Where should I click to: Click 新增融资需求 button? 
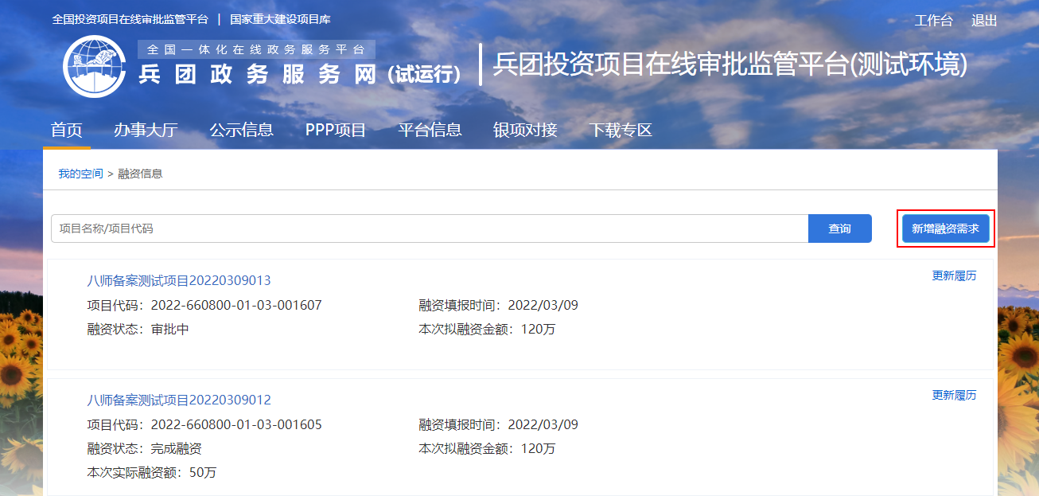(945, 228)
